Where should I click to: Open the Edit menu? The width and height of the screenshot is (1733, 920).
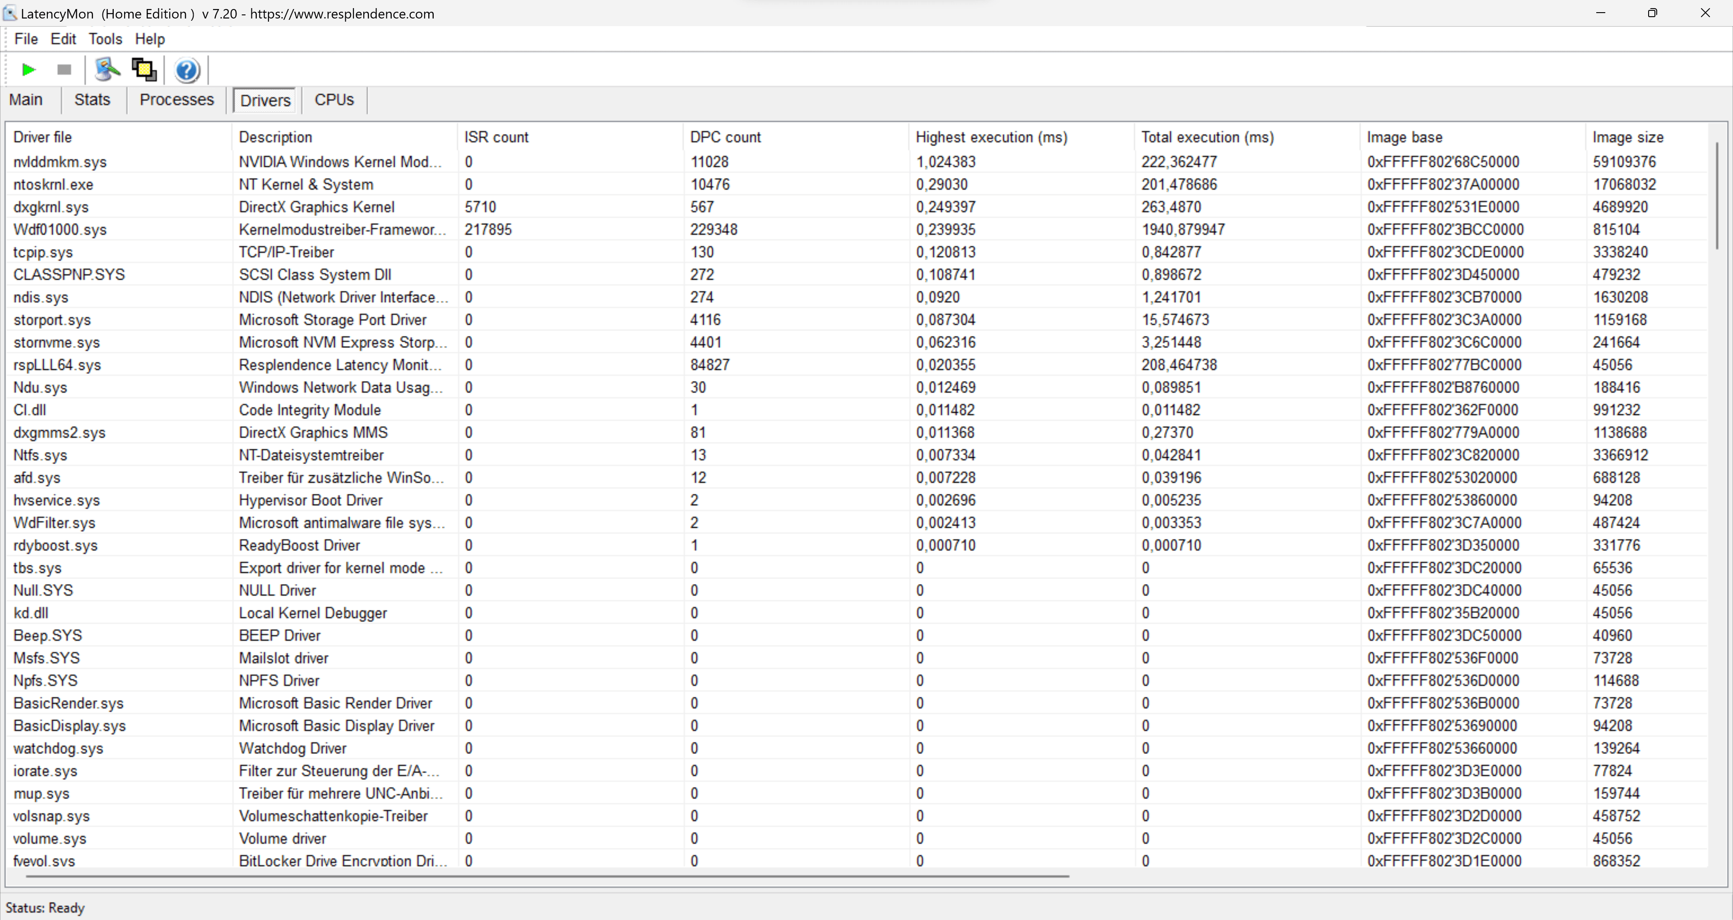[x=63, y=39]
